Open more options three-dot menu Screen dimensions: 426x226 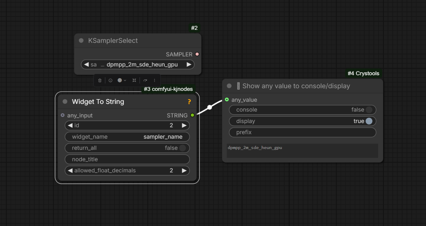pyautogui.click(x=155, y=80)
